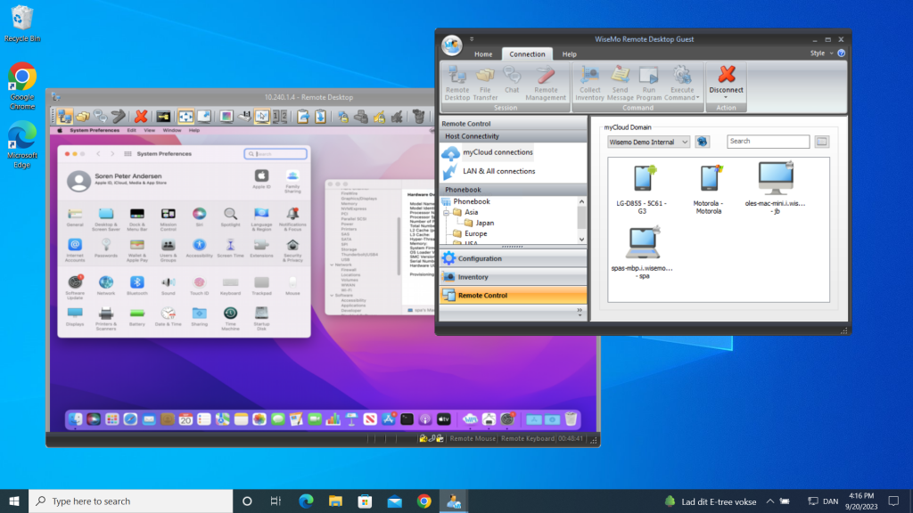Open the Wisemo Demo Internal domain dropdown
Viewport: 913px width, 513px height.
tap(647, 141)
